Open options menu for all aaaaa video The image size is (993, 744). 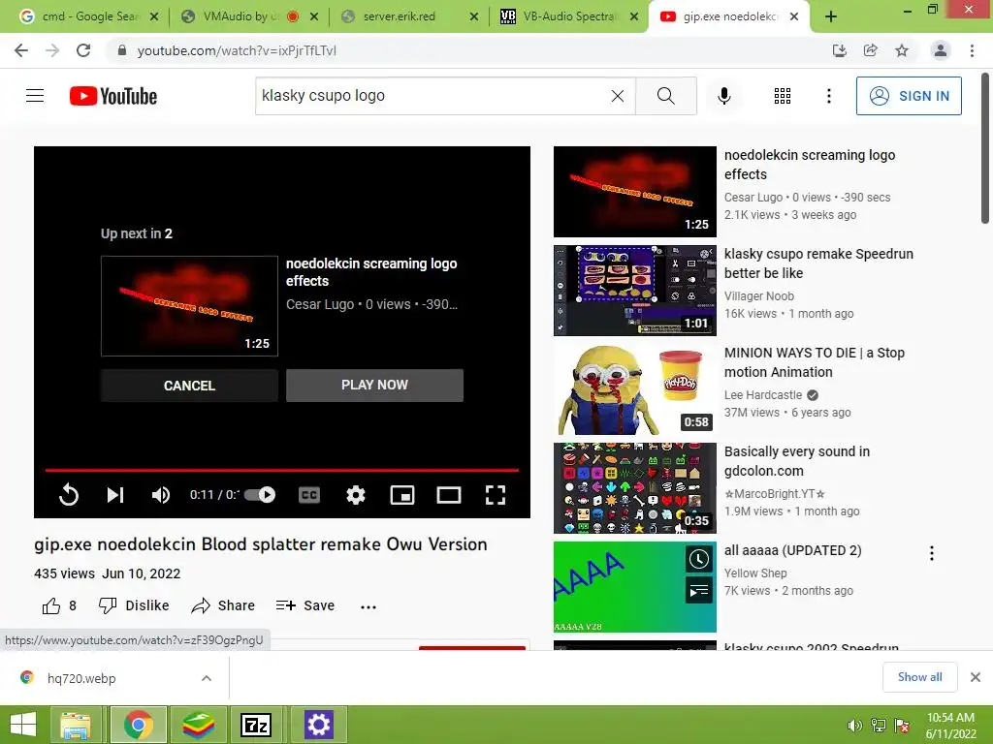pyautogui.click(x=932, y=553)
